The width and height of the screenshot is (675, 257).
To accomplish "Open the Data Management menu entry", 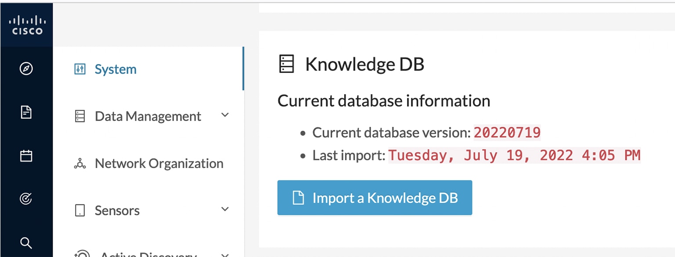I will pyautogui.click(x=148, y=116).
